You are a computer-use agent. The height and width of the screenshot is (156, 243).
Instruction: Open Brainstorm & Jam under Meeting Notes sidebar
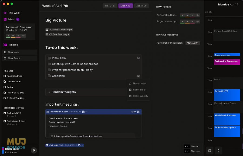click(x=14, y=122)
